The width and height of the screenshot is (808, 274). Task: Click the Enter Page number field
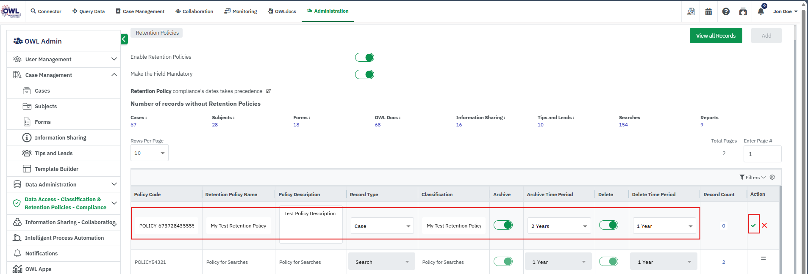(x=762, y=154)
